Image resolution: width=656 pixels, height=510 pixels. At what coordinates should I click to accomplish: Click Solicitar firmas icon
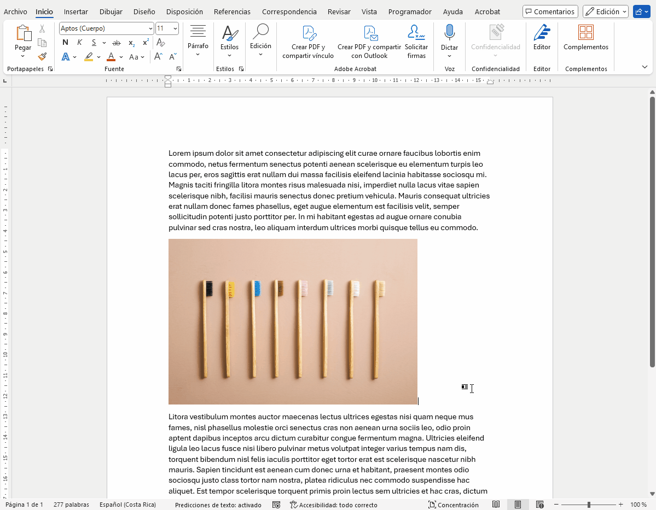coord(416,42)
